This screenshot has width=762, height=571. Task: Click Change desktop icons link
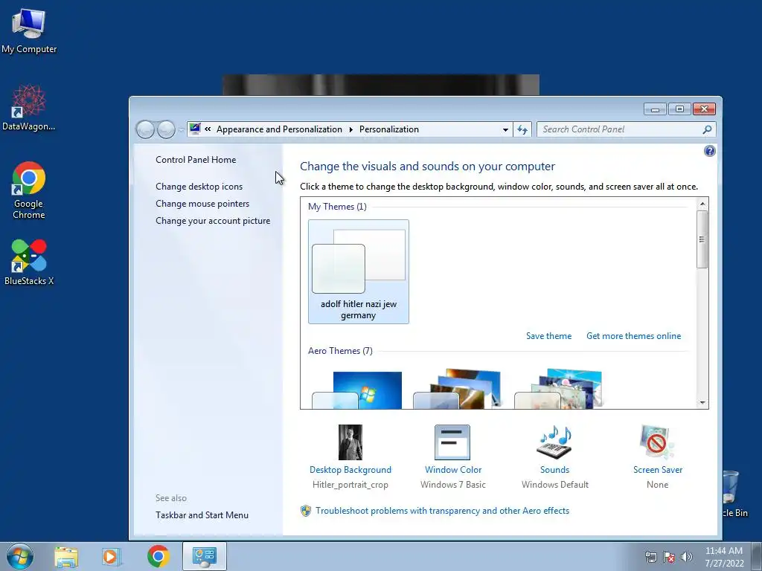(x=199, y=187)
